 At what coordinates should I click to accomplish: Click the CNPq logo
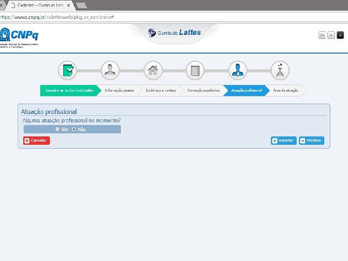tap(19, 38)
